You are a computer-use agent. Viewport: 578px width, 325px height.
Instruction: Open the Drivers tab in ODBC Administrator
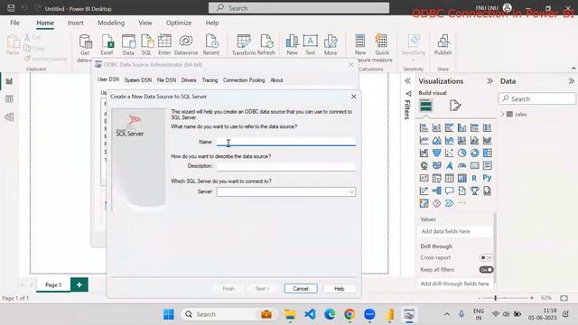point(189,80)
